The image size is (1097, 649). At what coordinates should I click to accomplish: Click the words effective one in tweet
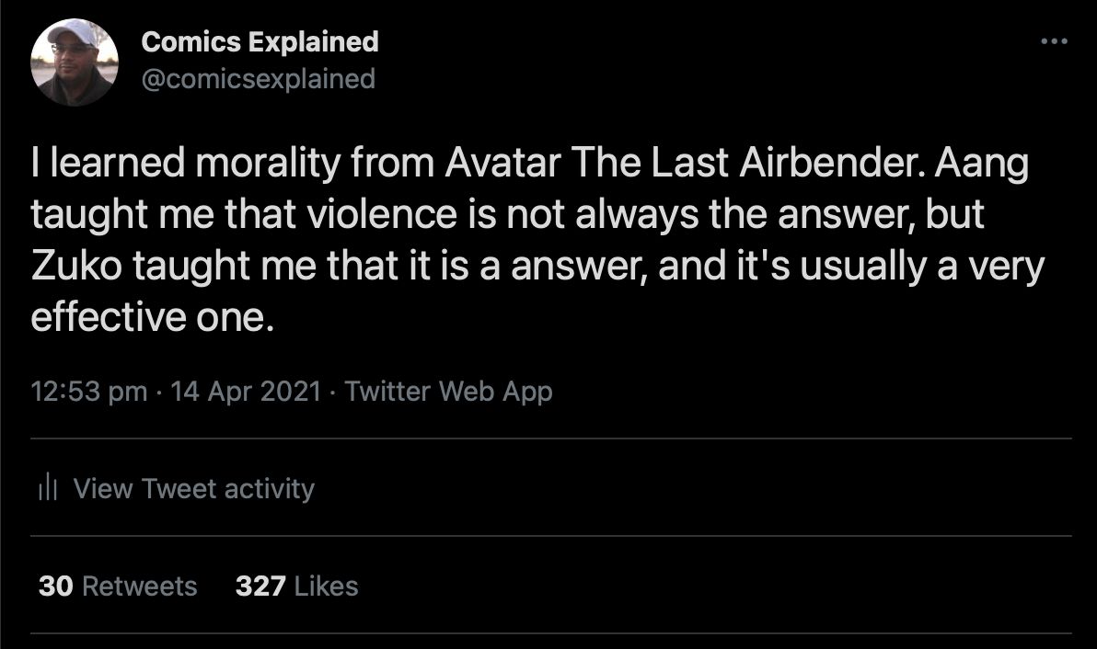click(x=152, y=317)
